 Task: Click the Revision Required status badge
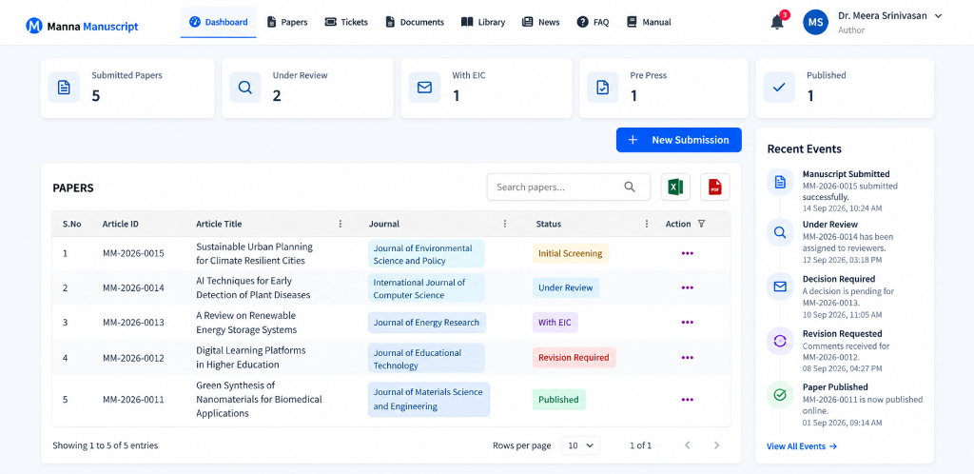click(x=574, y=358)
